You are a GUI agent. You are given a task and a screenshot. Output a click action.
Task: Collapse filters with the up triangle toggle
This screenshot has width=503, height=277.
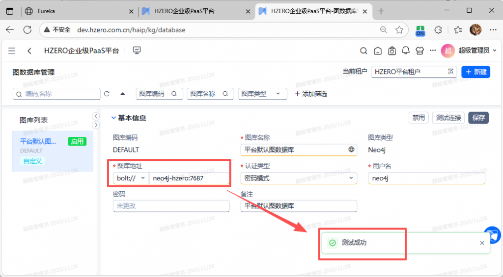click(x=123, y=94)
